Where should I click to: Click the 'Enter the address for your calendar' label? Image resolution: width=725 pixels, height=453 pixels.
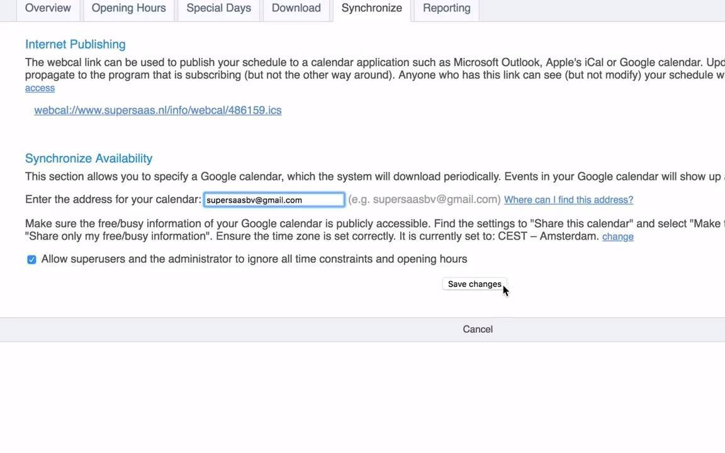(113, 199)
